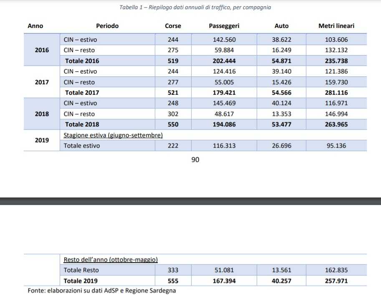381x295 pixels.
Task: Click the 2017 year cell
Action: pos(42,82)
